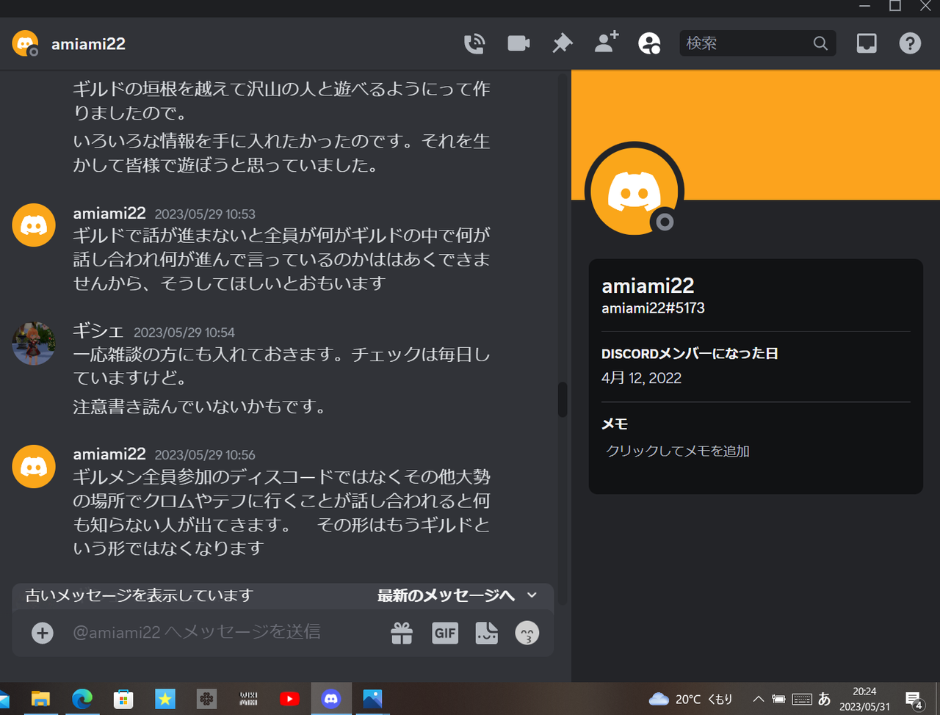The width and height of the screenshot is (940, 715).
Task: Switch the IME input mode あ
Action: [824, 699]
